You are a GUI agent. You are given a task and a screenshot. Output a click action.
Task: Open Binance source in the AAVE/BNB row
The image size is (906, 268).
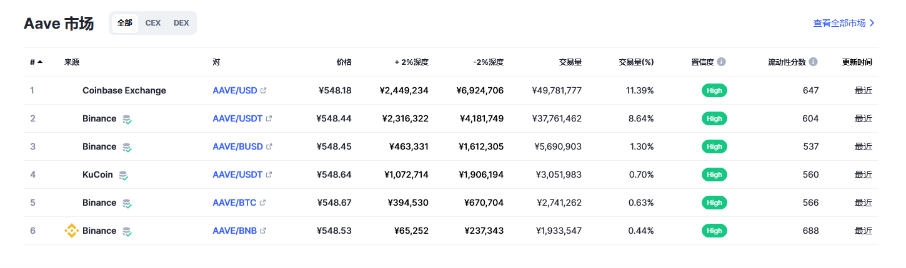(99, 231)
